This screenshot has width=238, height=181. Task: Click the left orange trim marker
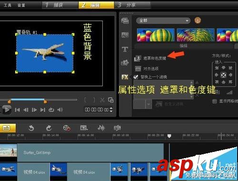pyautogui.click(x=10, y=101)
